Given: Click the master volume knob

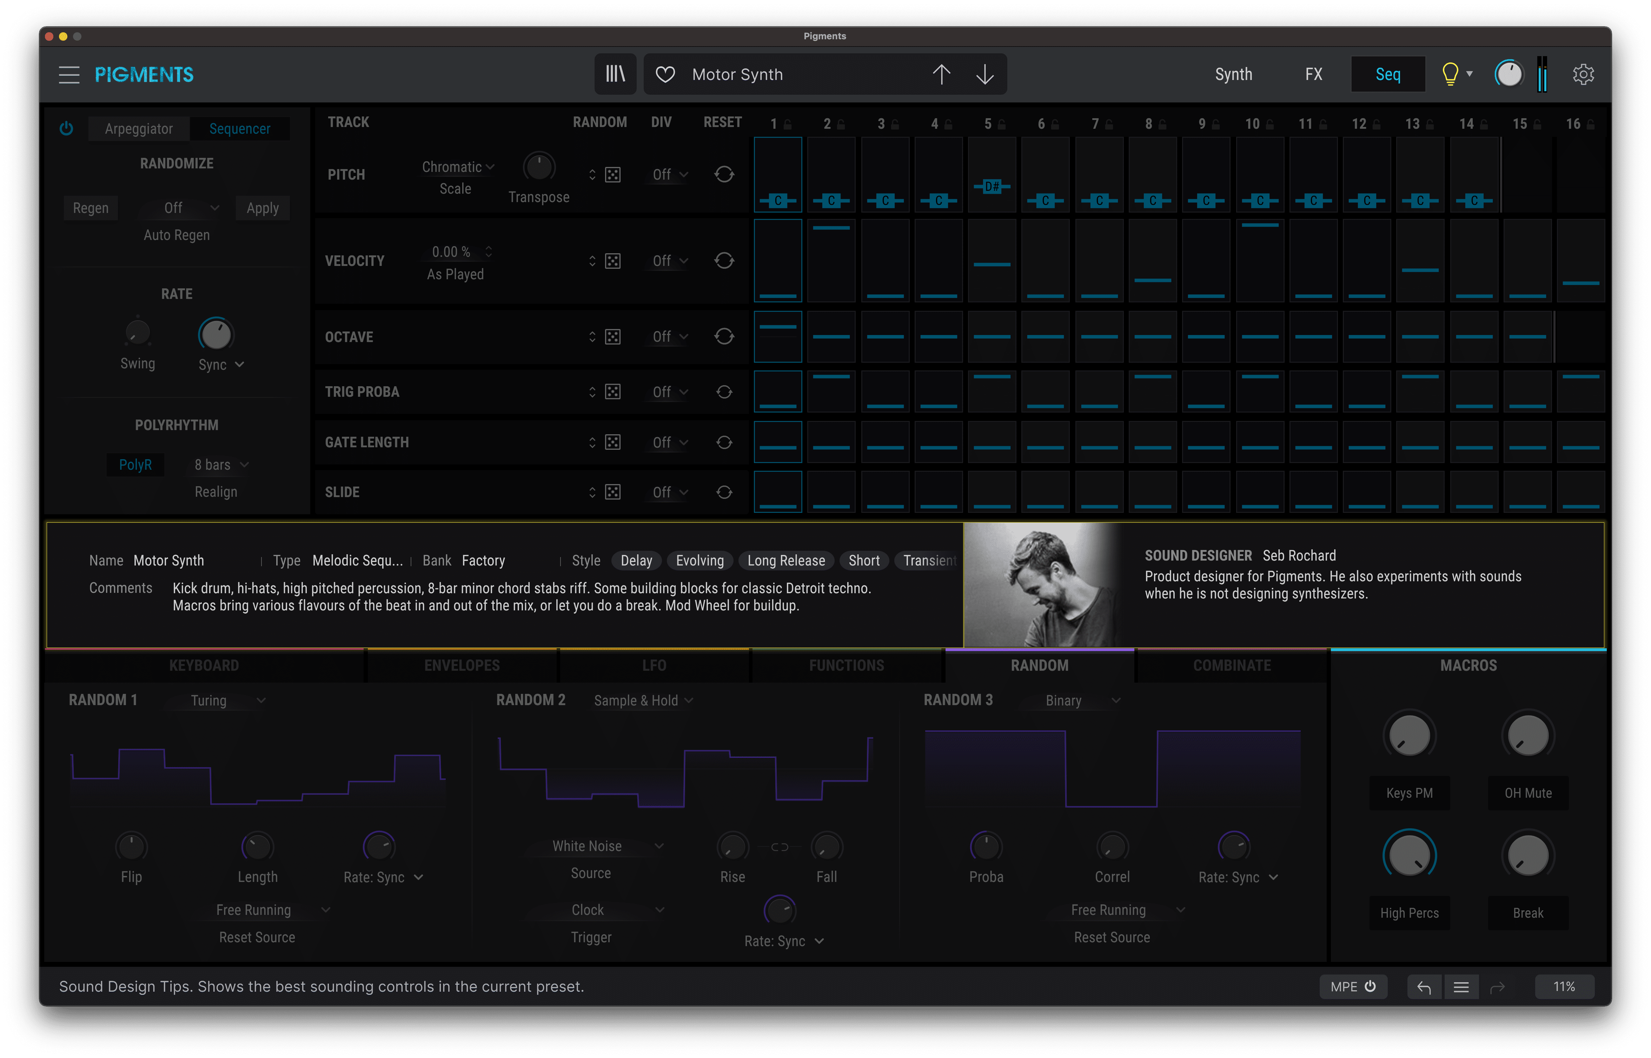Looking at the screenshot, I should click(x=1510, y=74).
